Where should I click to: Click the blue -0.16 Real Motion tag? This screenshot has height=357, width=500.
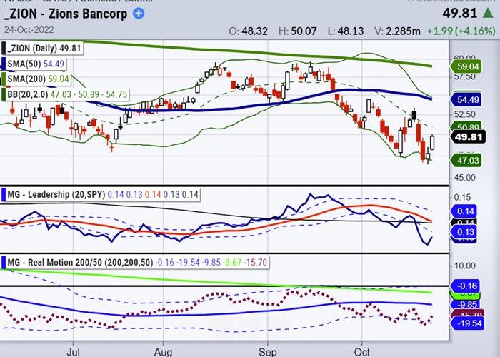pos(464,286)
